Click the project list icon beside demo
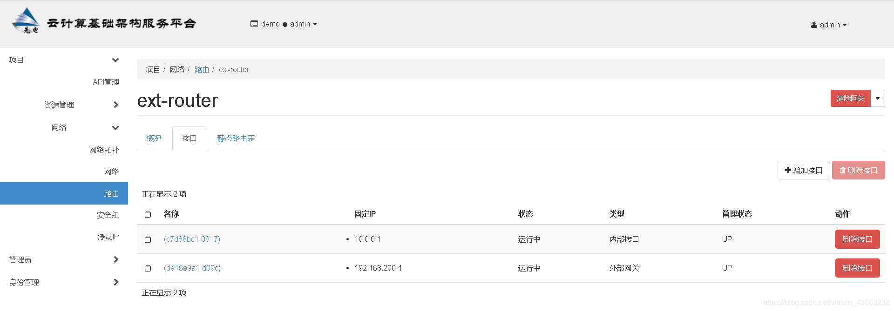The height and width of the screenshot is (311, 894). [254, 24]
